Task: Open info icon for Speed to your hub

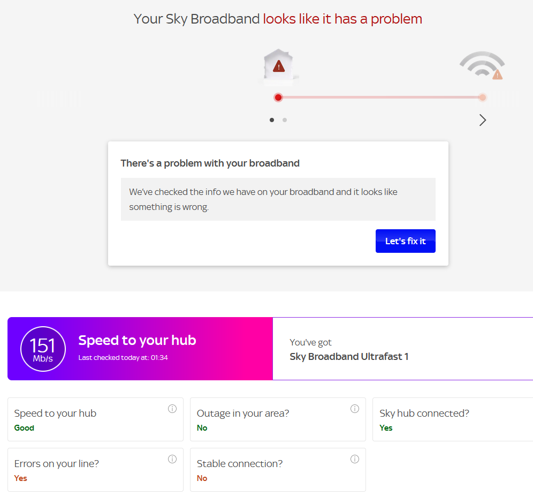Action: click(172, 409)
